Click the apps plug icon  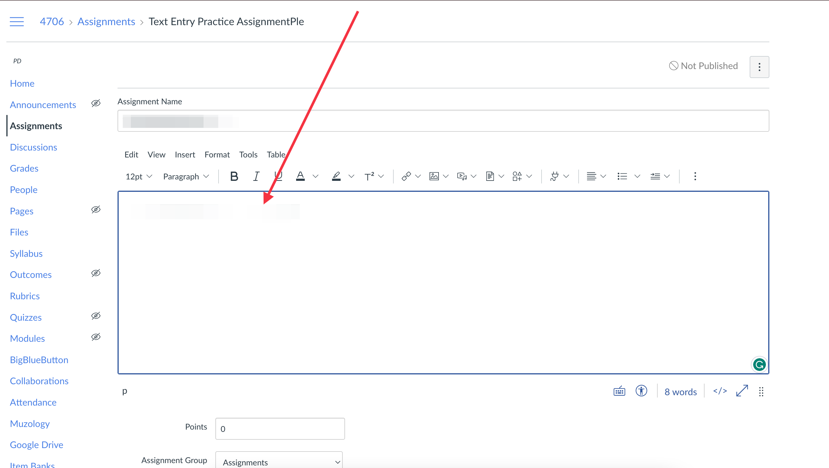point(554,177)
